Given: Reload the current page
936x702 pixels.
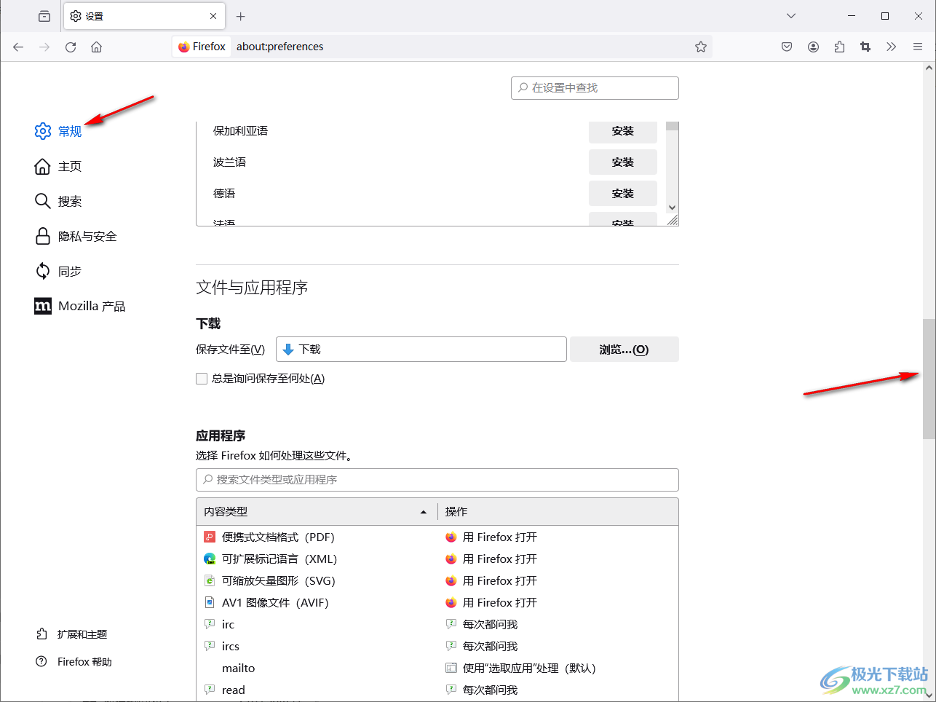Looking at the screenshot, I should (x=71, y=47).
